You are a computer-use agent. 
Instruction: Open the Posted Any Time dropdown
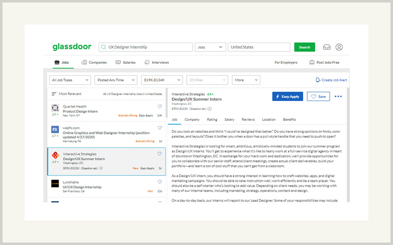click(x=116, y=80)
